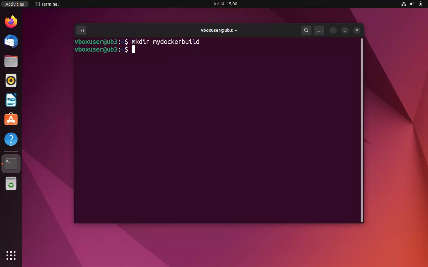The height and width of the screenshot is (267, 428).
Task: Open Firefox from the dock
Action: (x=11, y=22)
